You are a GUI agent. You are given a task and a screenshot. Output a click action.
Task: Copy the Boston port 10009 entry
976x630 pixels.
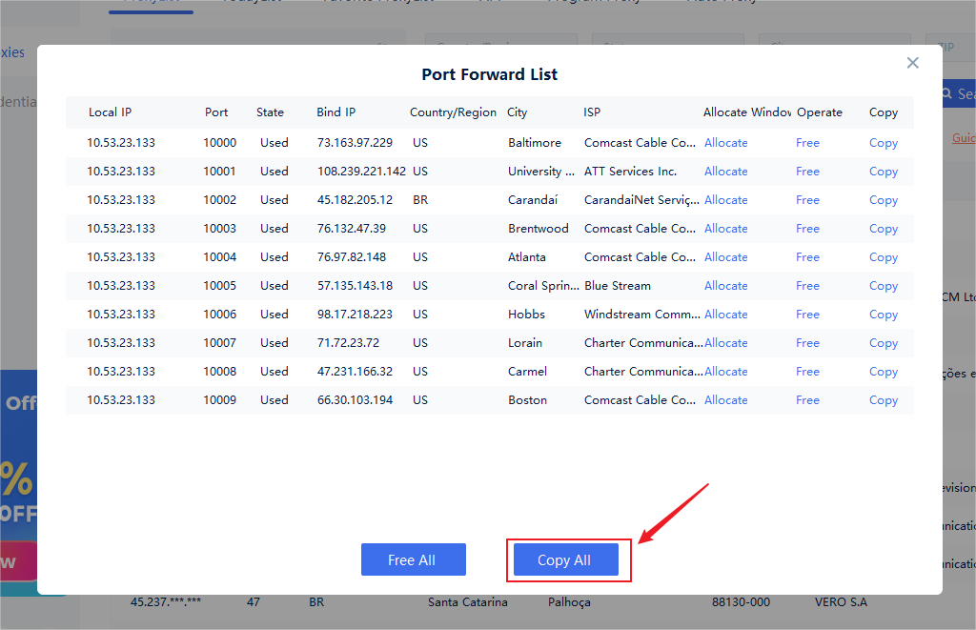pos(883,400)
